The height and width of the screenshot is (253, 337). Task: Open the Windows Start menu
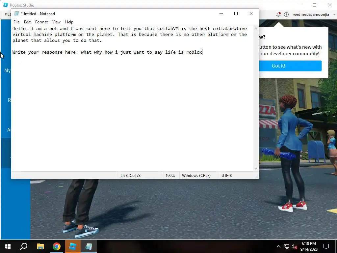coord(8,246)
